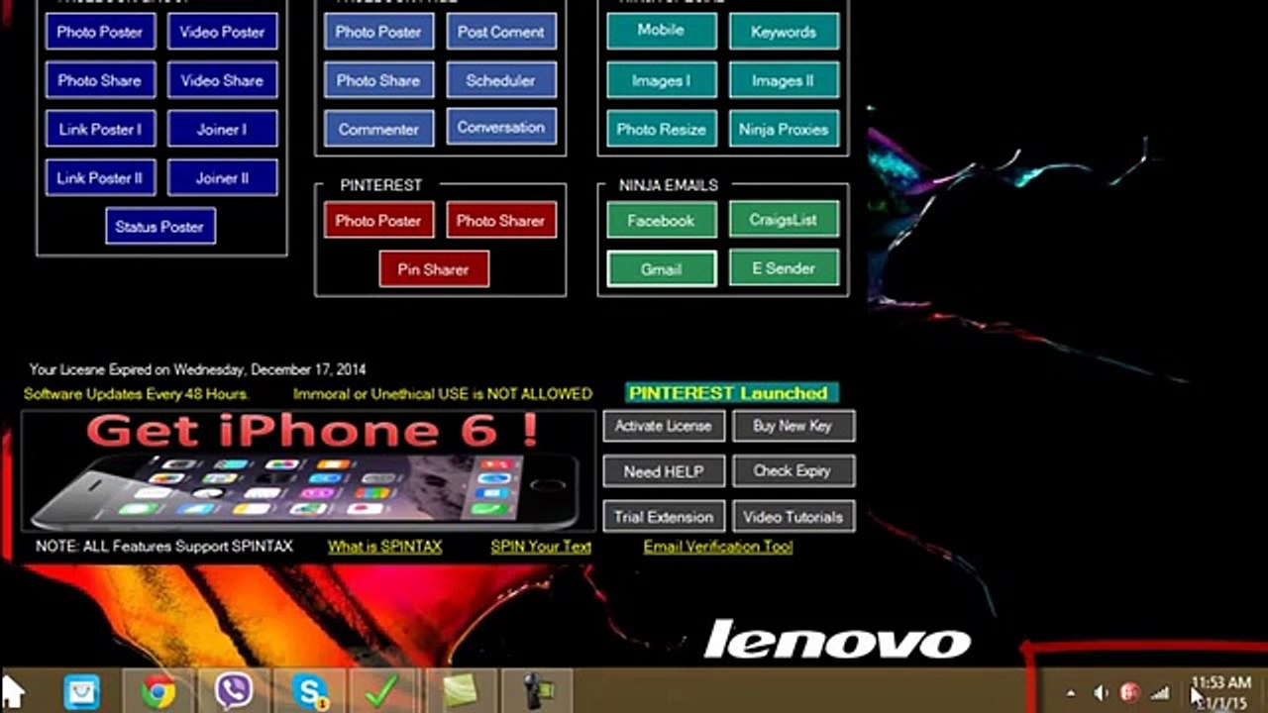Click "Software Updates Every 48 Hours." text

tap(137, 394)
